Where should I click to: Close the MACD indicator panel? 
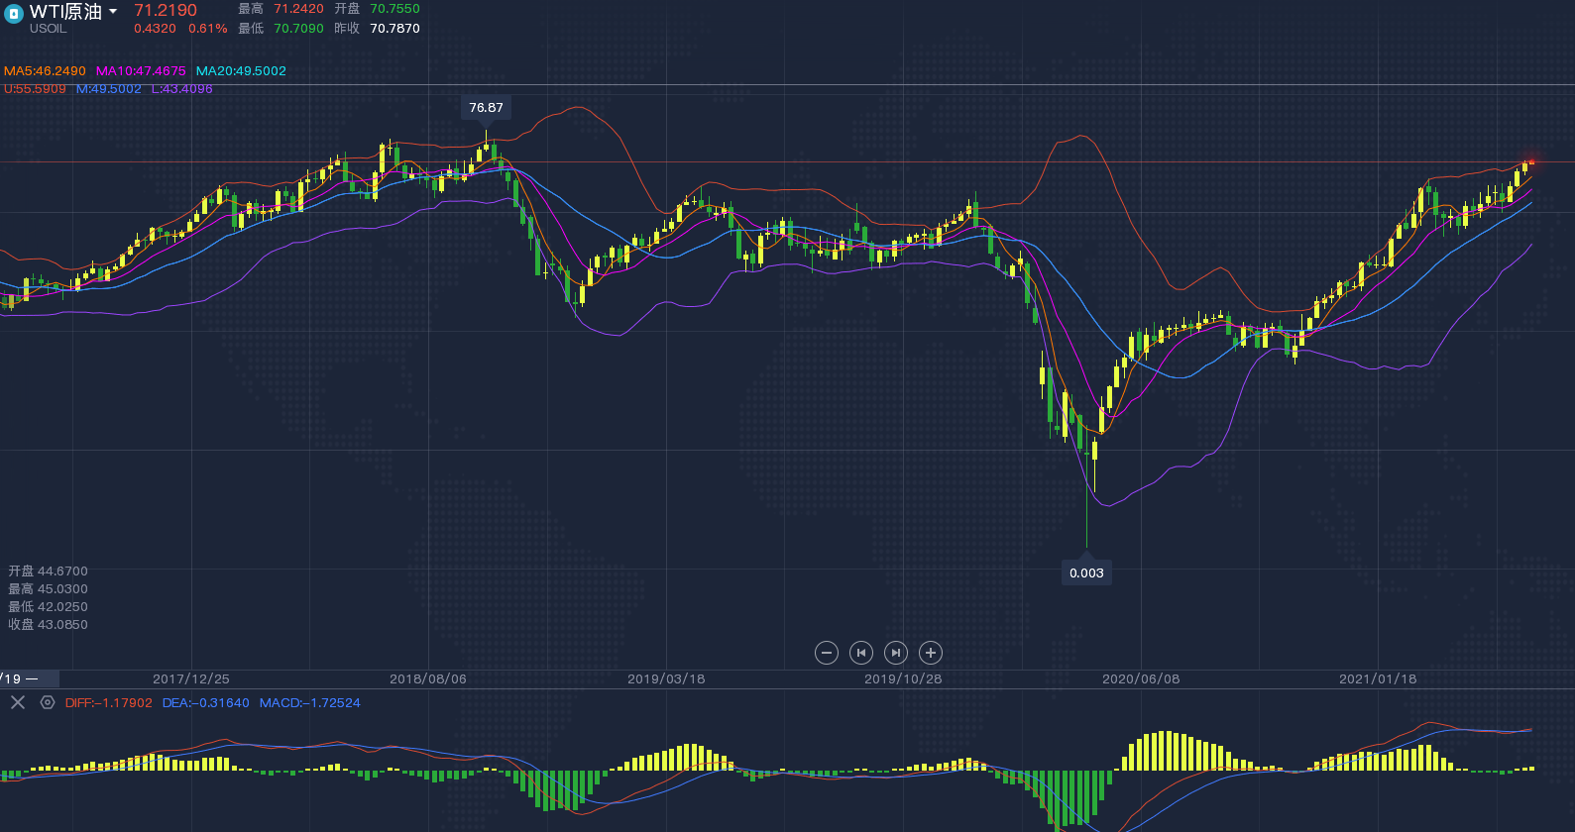click(18, 702)
